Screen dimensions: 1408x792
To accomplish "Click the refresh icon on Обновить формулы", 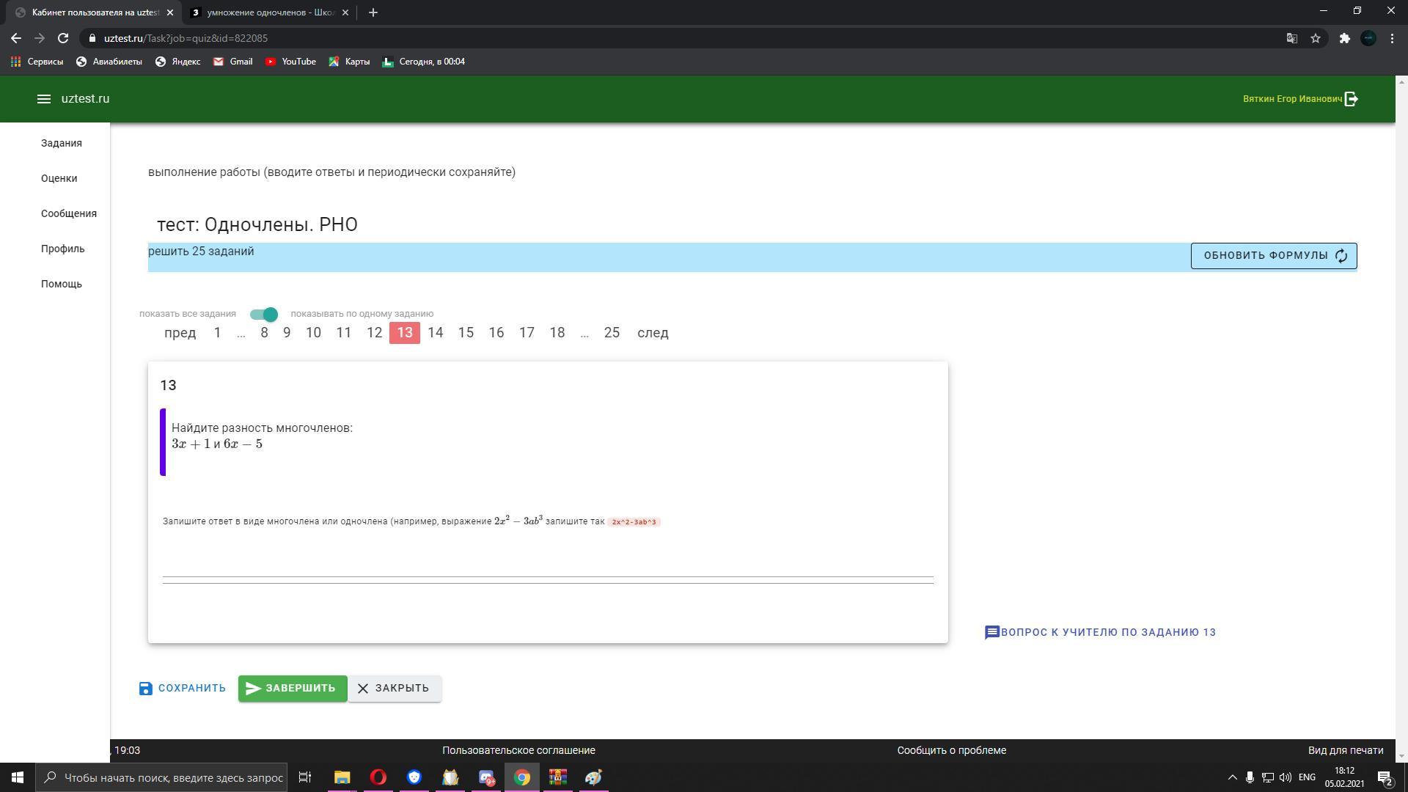I will pyautogui.click(x=1341, y=256).
